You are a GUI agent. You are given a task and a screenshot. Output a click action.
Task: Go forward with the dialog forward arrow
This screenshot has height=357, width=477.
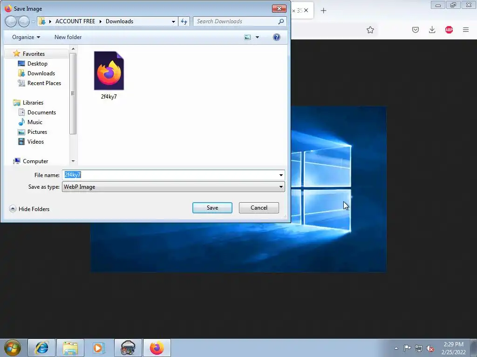tap(24, 21)
